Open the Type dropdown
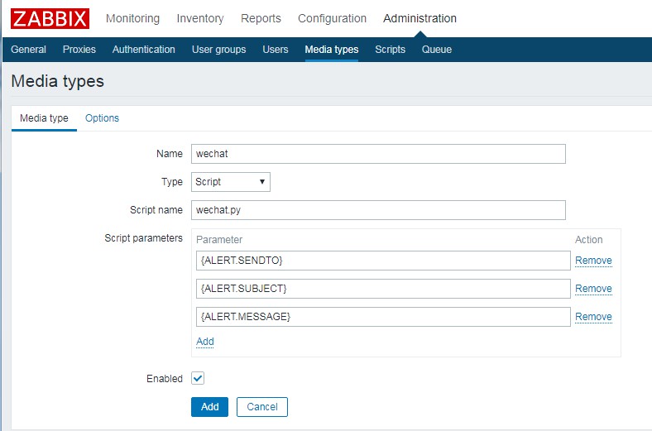The height and width of the screenshot is (431, 652). 231,182
